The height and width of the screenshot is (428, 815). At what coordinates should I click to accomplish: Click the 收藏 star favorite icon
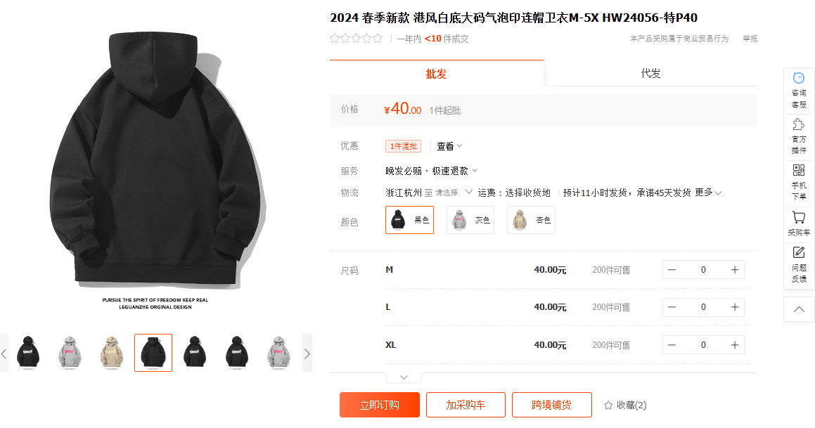[x=608, y=405]
